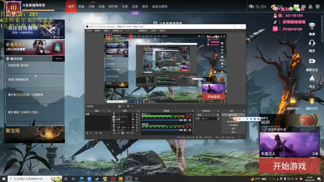Move source down in OBS sources toolbar
The height and width of the screenshot is (182, 324).
(x=132, y=133)
